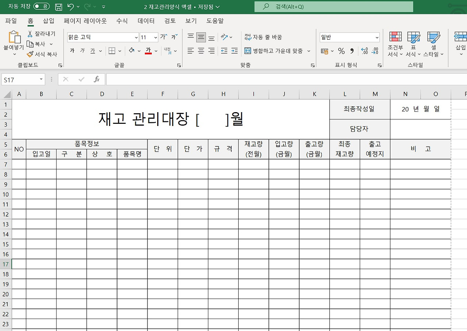467x331 pixels.
Task: Open the 일반 number format dropdown
Action: (x=377, y=37)
